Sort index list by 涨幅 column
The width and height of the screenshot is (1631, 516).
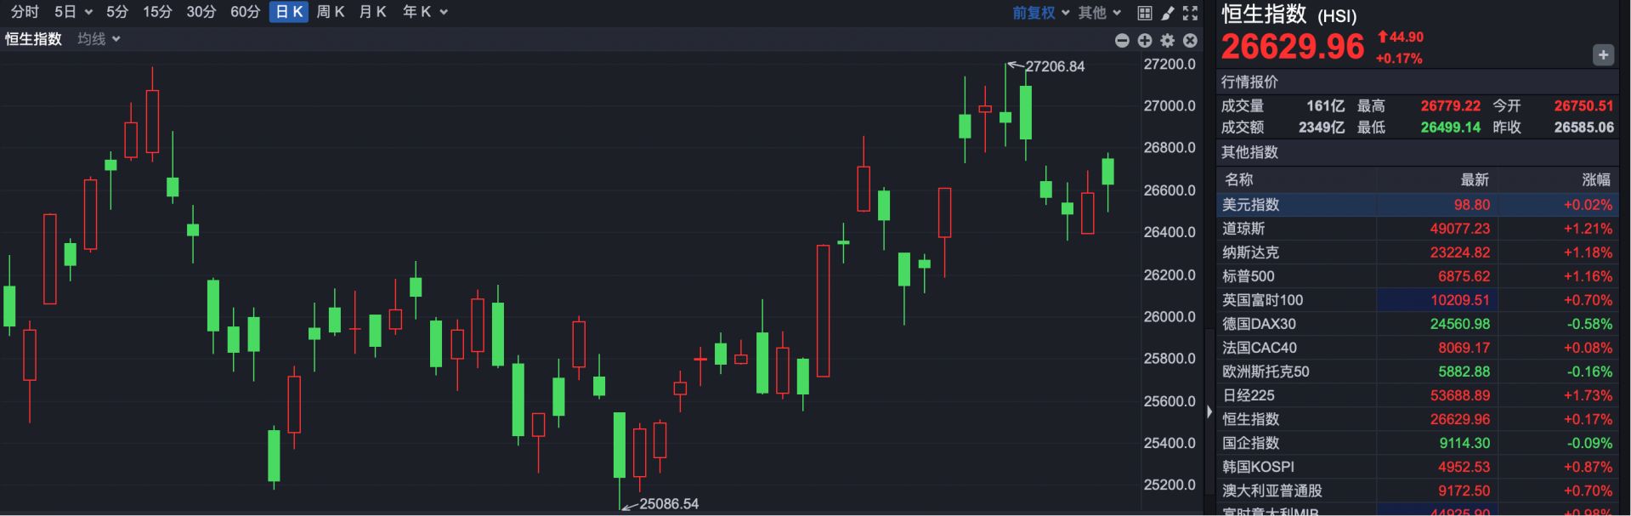pyautogui.click(x=1595, y=179)
